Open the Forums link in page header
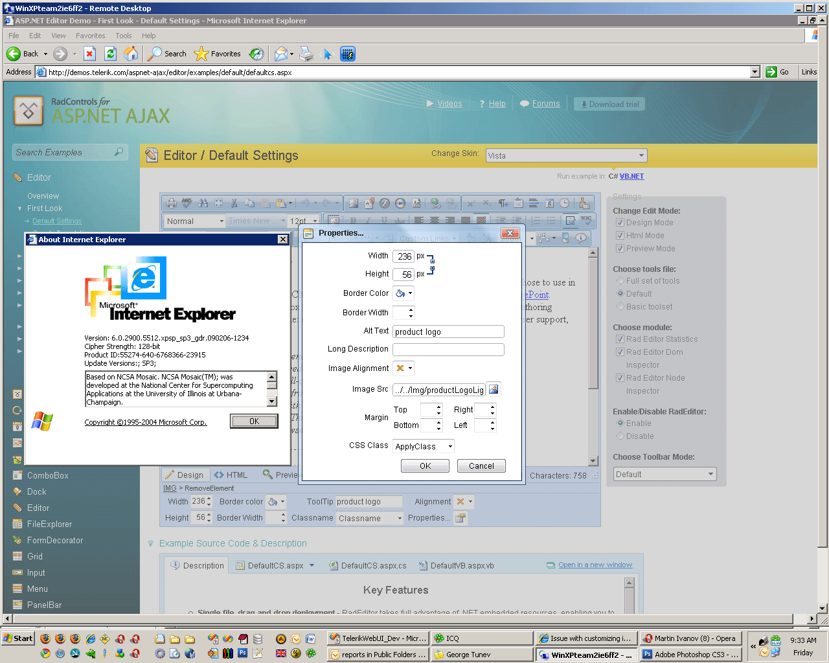The width and height of the screenshot is (829, 663). tap(546, 104)
